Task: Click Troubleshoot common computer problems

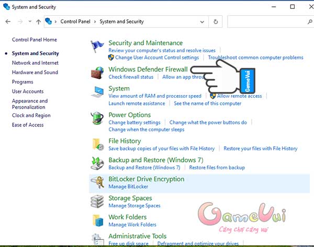Action: click(256, 57)
